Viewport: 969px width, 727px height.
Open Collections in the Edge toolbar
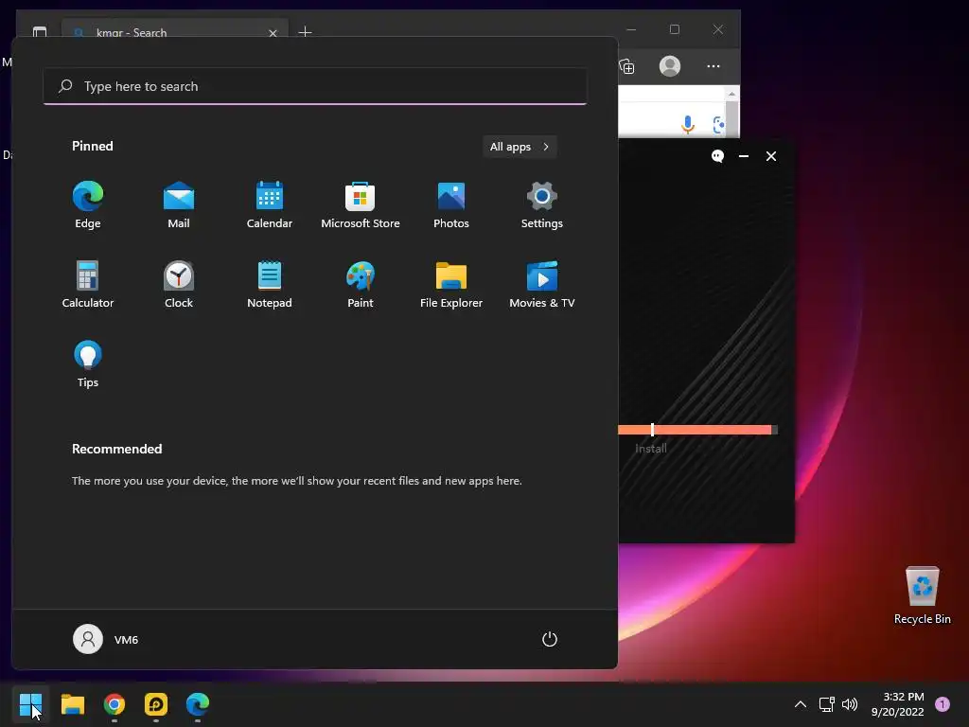click(x=627, y=66)
